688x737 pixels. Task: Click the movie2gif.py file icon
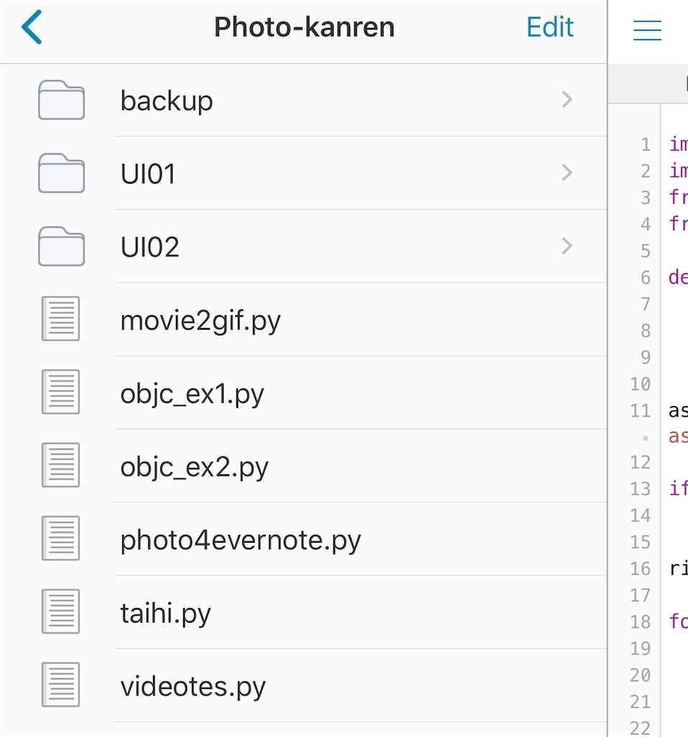click(60, 319)
